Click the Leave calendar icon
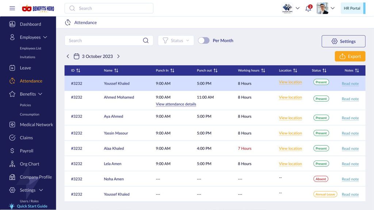374x210 pixels. click(12, 68)
